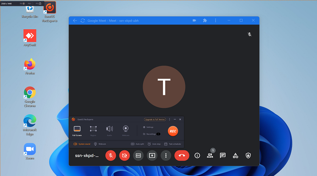Go back using the Meet window arrow

tap(75, 21)
